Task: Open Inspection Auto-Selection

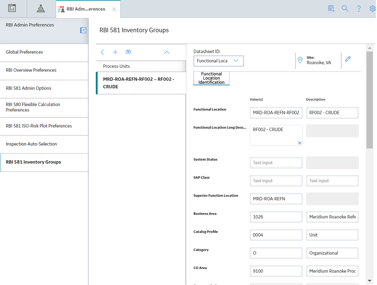Action: [44, 144]
